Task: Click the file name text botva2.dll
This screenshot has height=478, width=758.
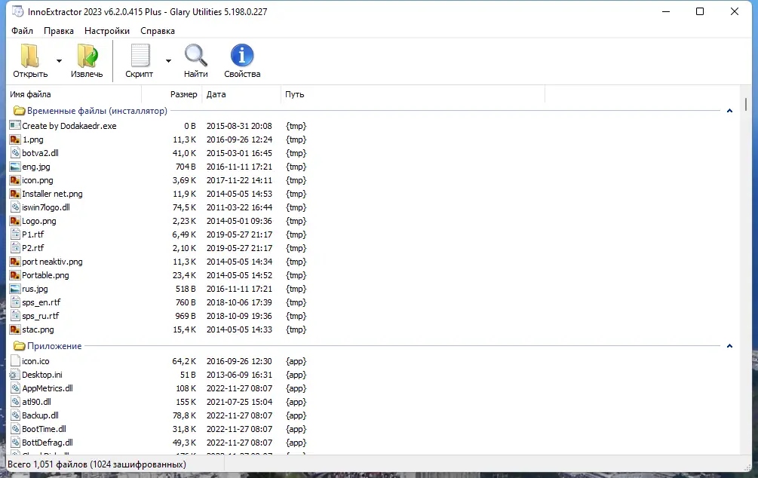Action: 40,153
